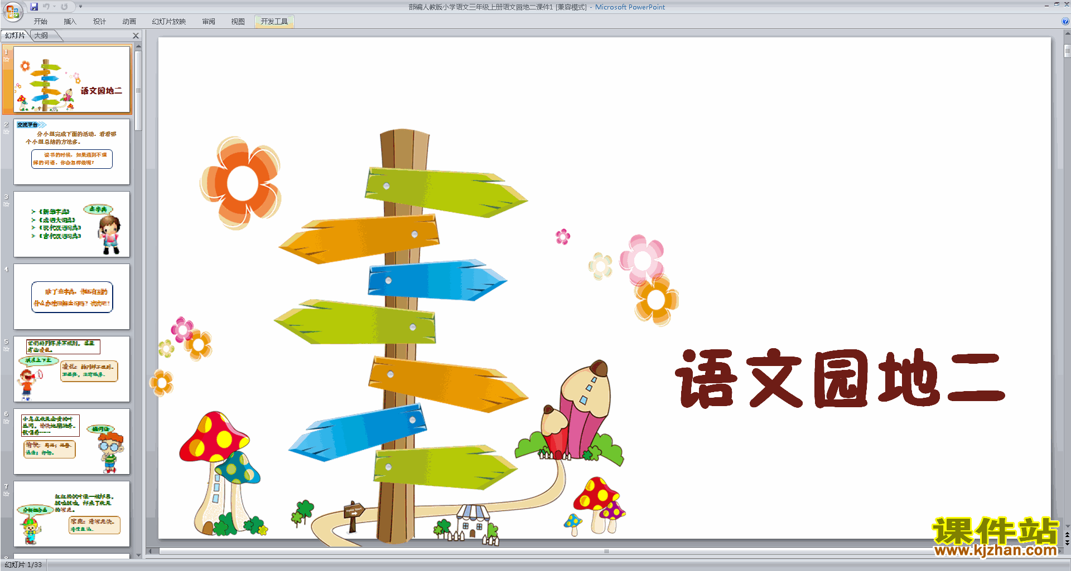
Task: Select slide 1 thumbnail titled 语文园地二
Action: [x=72, y=80]
